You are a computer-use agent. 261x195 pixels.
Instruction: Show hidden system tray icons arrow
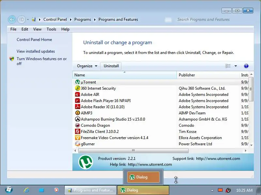(212, 190)
